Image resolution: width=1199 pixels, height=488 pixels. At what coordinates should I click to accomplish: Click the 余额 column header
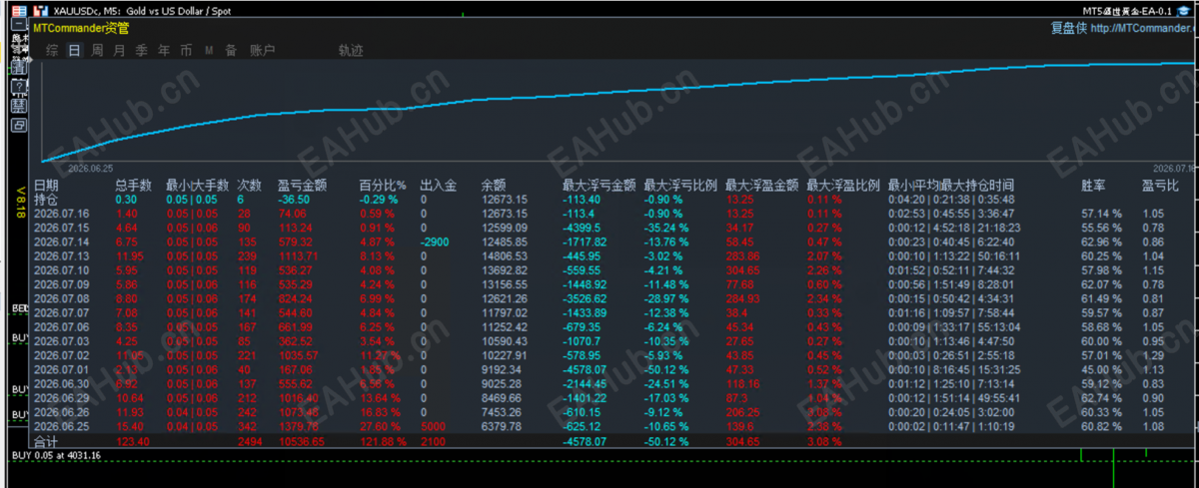(x=493, y=186)
